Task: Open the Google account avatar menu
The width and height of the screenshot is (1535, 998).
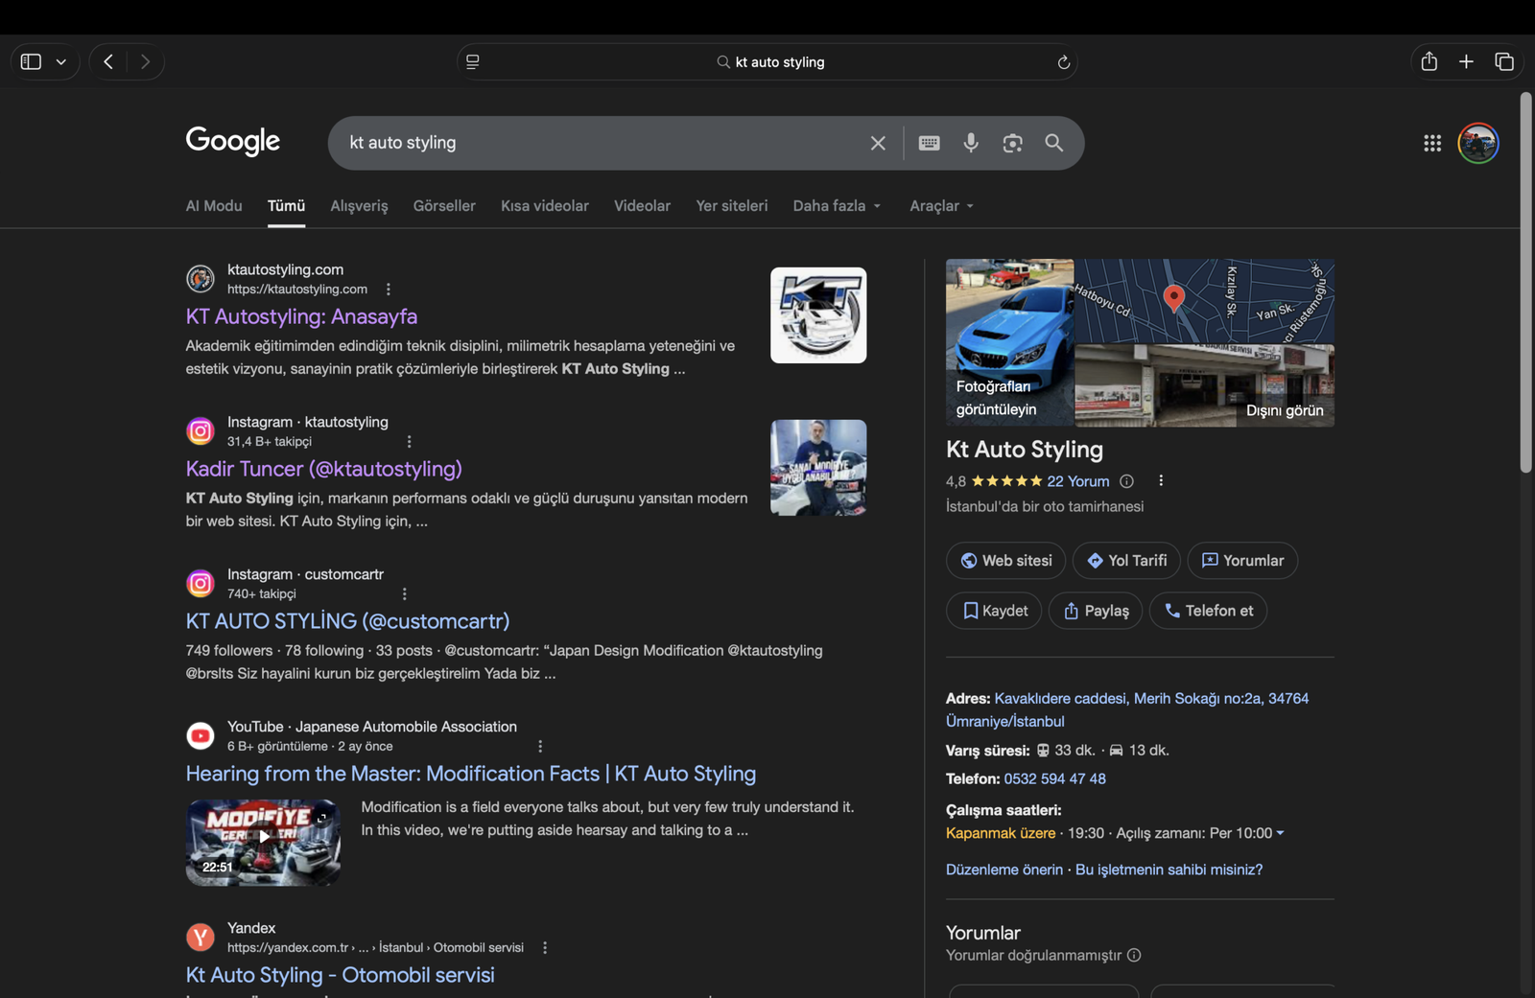Action: [x=1478, y=143]
